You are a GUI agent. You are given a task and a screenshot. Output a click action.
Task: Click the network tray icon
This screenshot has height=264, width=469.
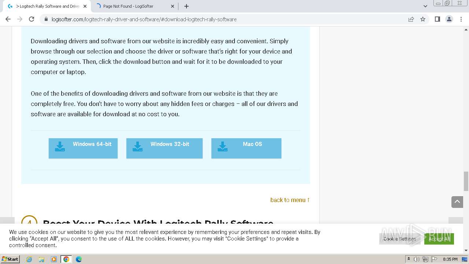(425, 259)
